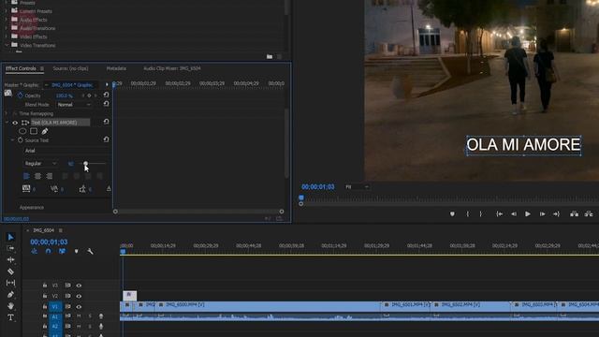
Task: Create ellipse mask for Text effect
Action: point(22,131)
